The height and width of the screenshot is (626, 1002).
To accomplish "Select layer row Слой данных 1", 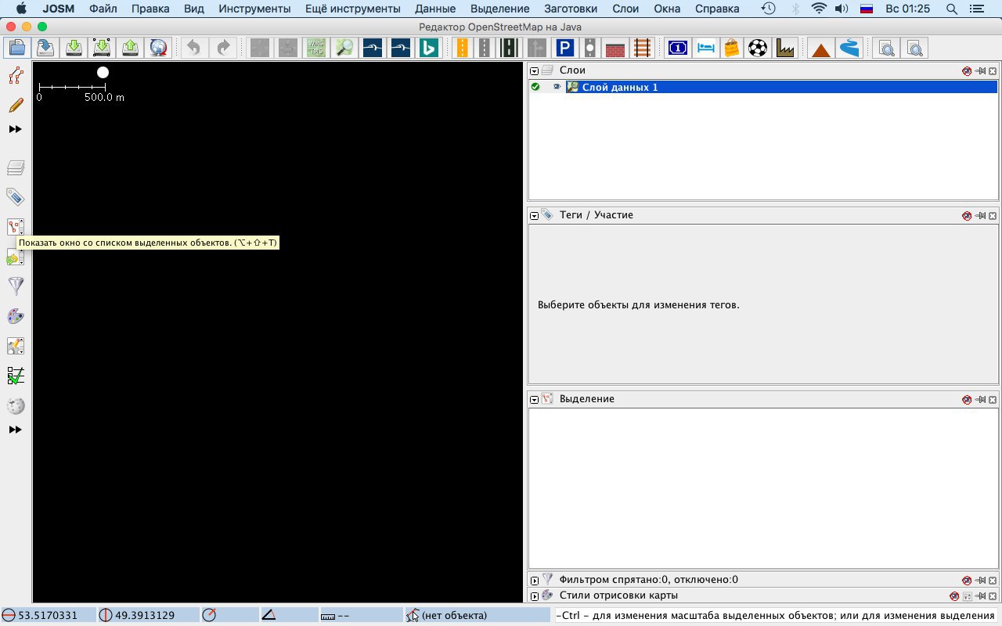I will (x=763, y=87).
